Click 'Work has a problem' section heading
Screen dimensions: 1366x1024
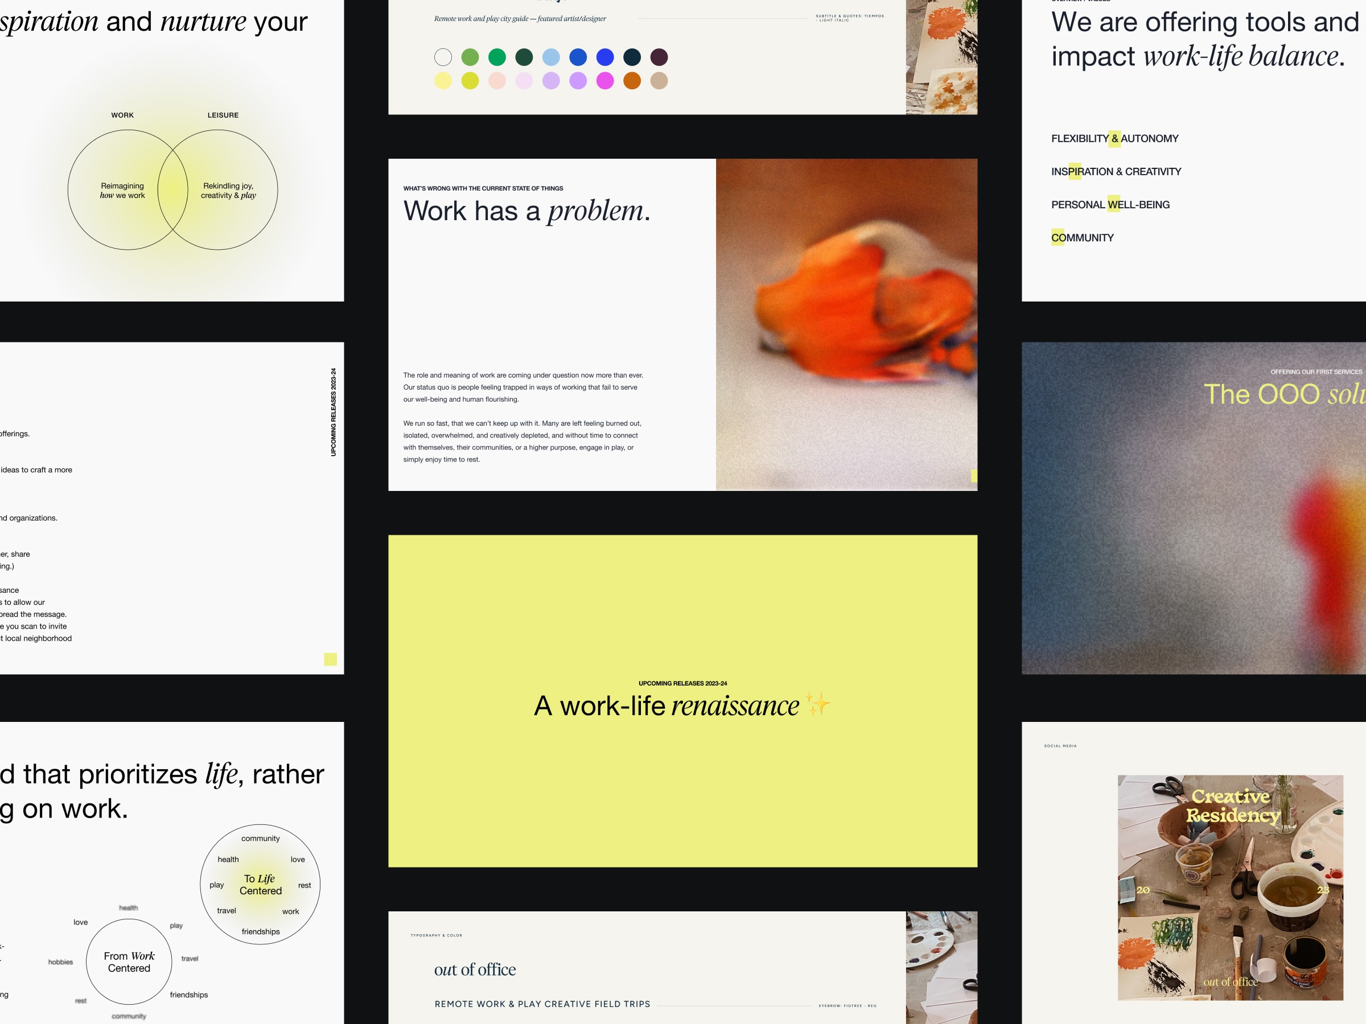pyautogui.click(x=527, y=212)
